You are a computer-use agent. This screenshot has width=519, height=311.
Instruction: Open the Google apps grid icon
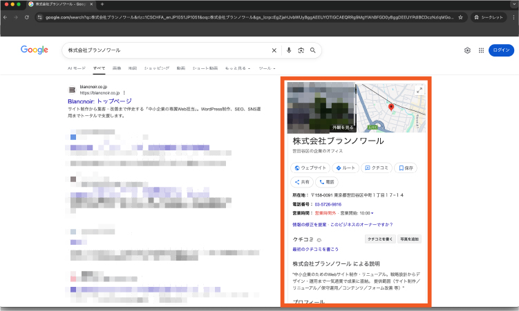tap(481, 50)
